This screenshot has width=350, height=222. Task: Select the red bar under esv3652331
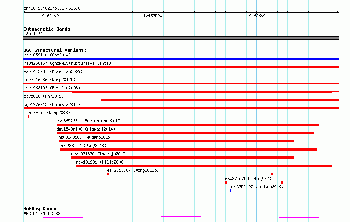point(188,125)
